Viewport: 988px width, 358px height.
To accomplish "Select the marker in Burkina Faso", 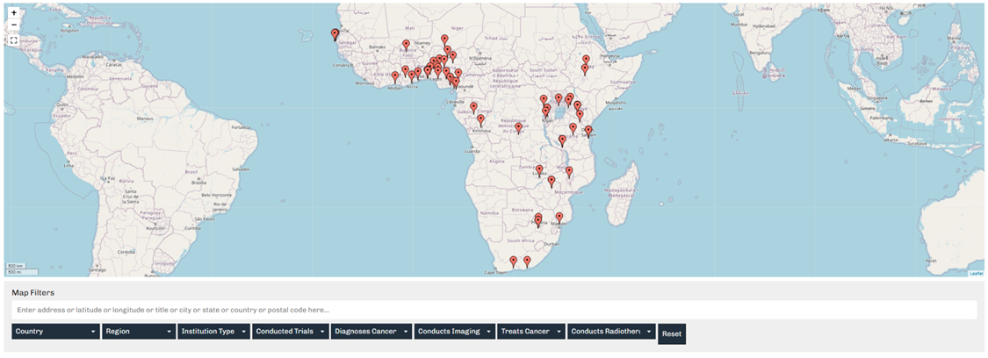I will tap(406, 44).
